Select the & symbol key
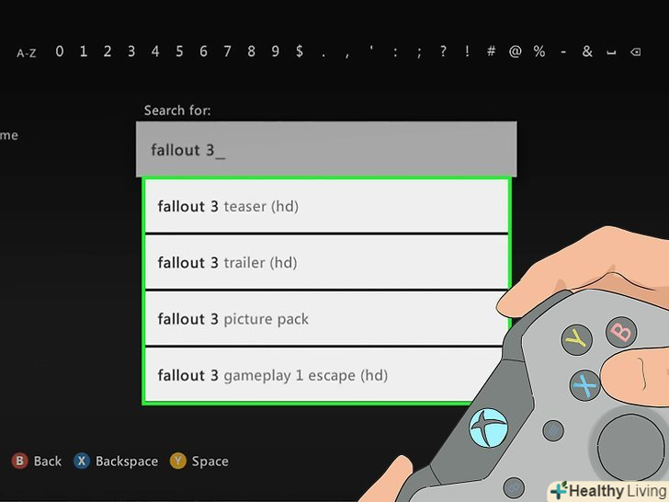This screenshot has height=502, width=669. coord(587,51)
